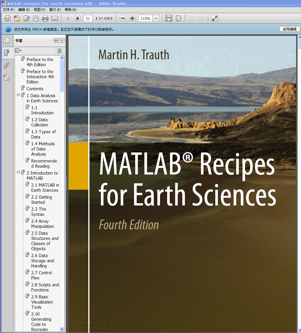Open the Page Thumbnails panel icon
The height and width of the screenshot is (333, 301).
click(6, 40)
